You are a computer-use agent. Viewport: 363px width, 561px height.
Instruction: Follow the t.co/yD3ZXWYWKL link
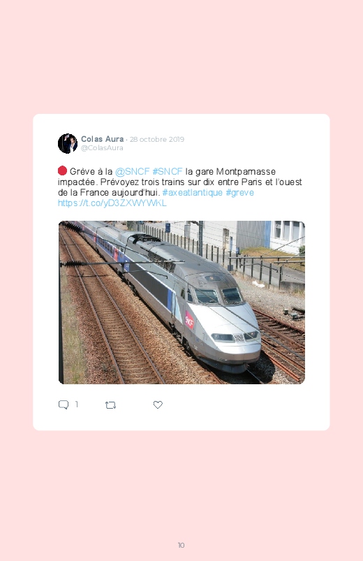coord(112,203)
